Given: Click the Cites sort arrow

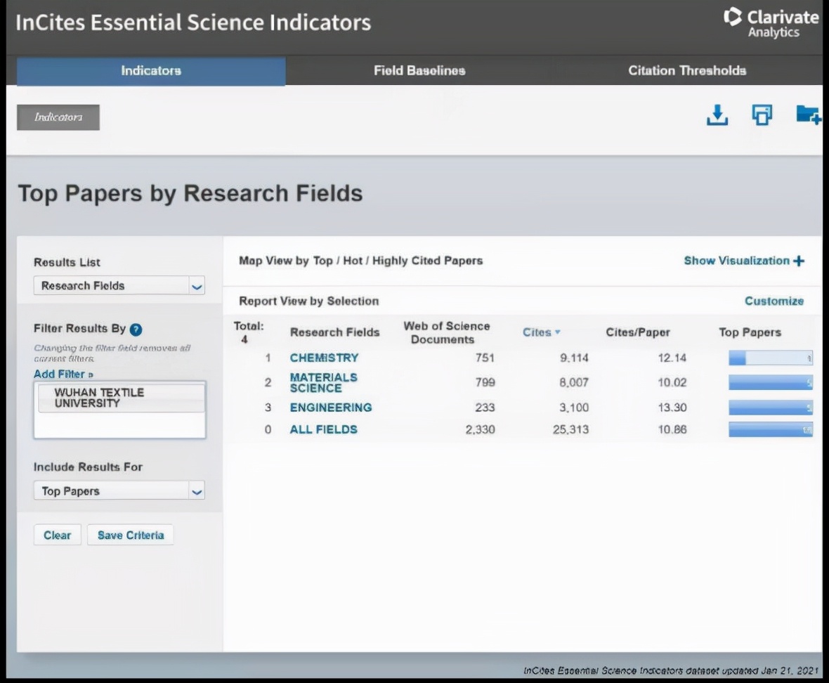Looking at the screenshot, I should point(558,332).
